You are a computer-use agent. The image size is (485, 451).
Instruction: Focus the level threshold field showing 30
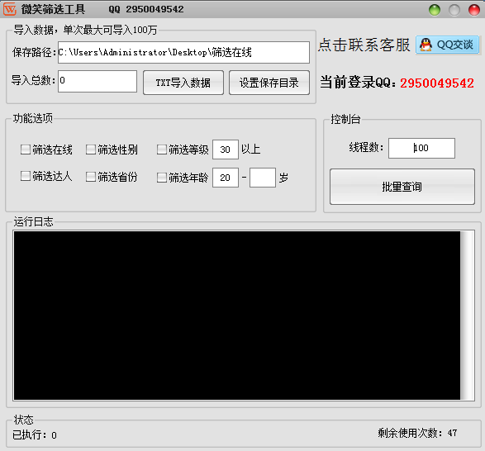point(226,150)
